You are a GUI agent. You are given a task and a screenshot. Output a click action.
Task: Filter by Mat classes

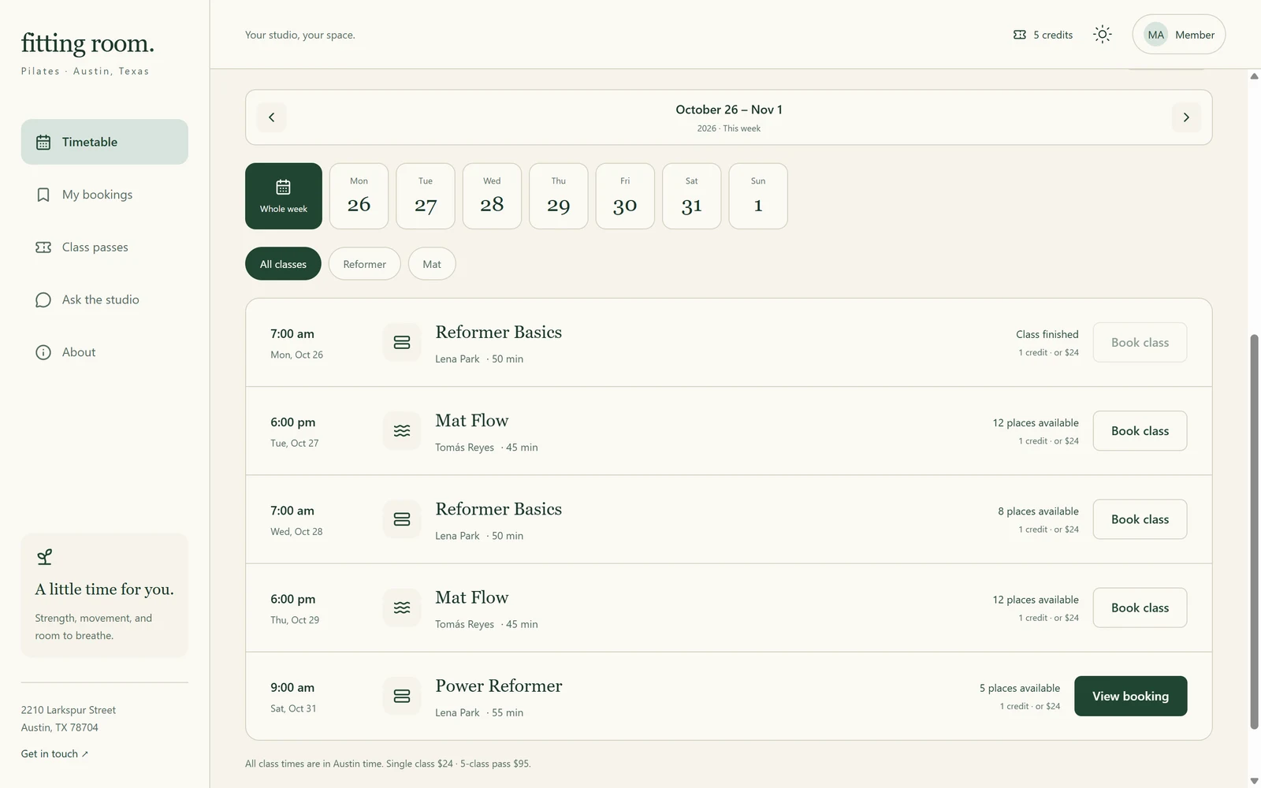(x=432, y=264)
